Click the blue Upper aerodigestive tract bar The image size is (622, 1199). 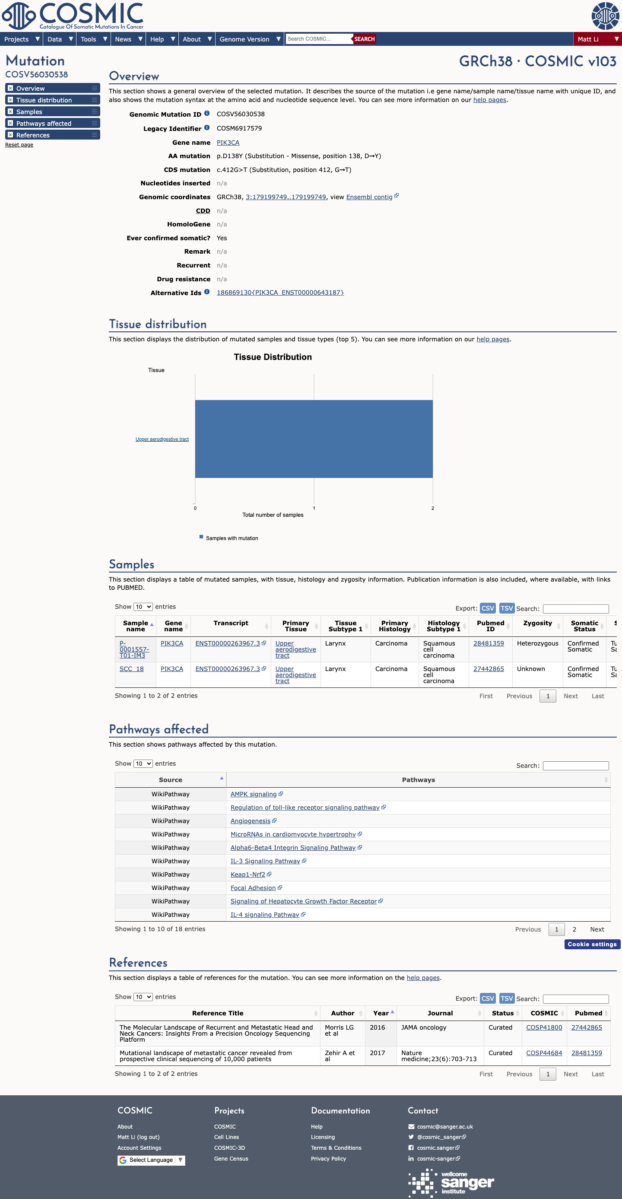tap(314, 439)
